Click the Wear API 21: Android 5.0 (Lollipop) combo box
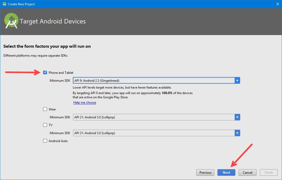This screenshot has width=282, height=180. 156,117
